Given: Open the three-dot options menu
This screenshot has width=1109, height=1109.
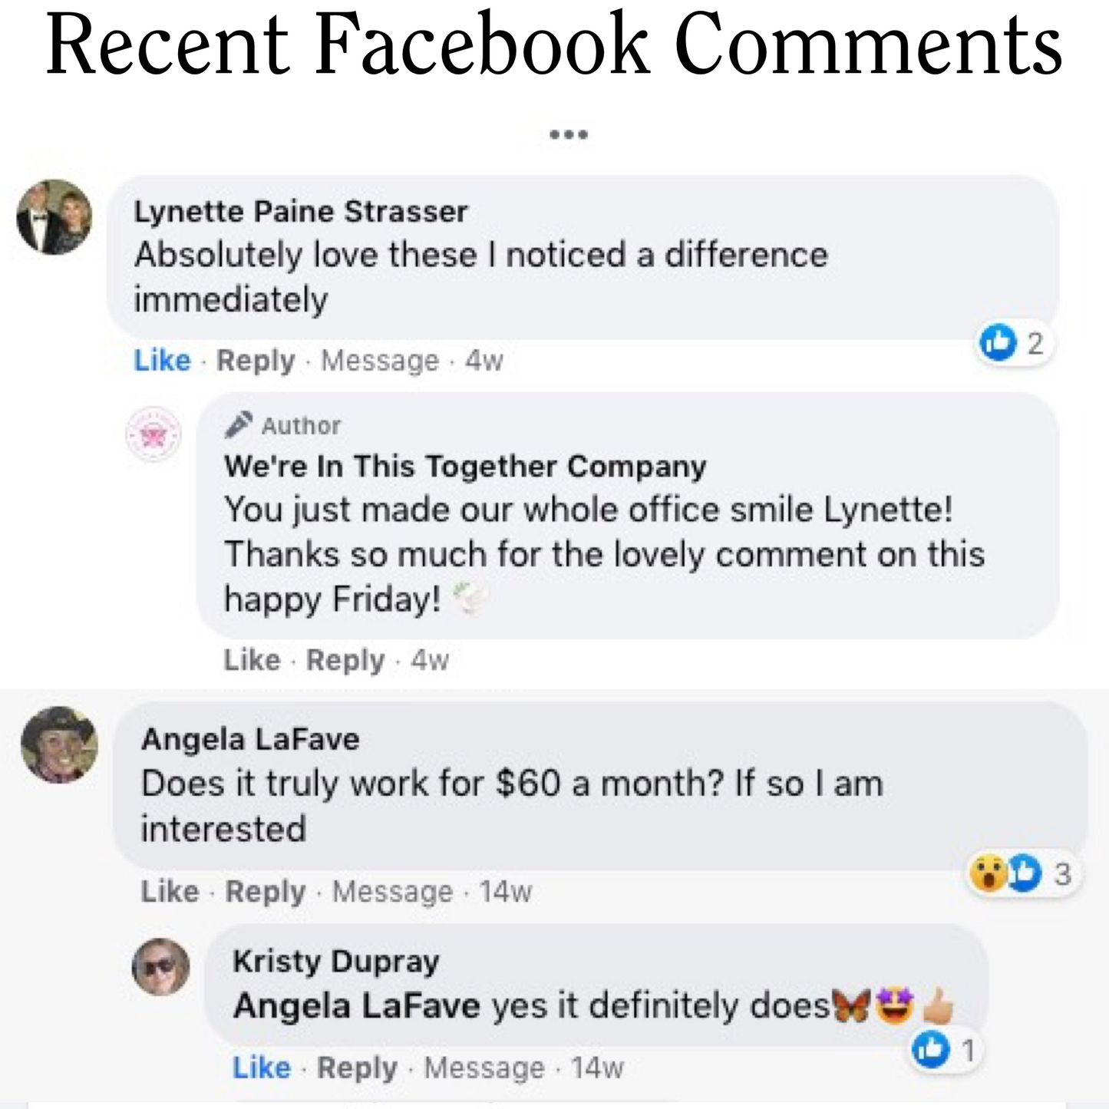Looking at the screenshot, I should point(569,135).
